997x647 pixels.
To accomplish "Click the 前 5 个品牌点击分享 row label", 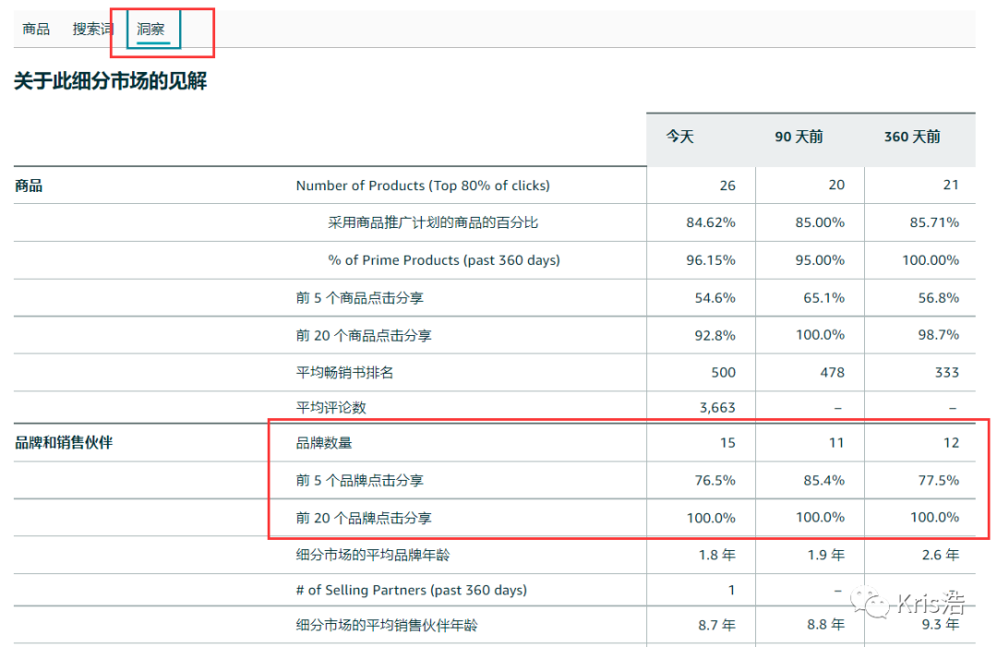I will 359,481.
